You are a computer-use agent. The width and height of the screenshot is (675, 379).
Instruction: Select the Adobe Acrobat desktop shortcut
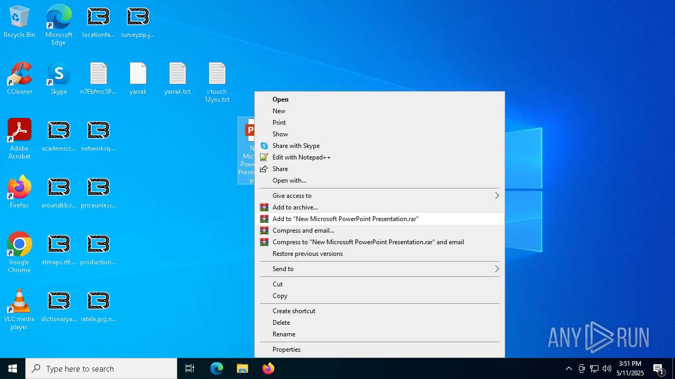(20, 139)
